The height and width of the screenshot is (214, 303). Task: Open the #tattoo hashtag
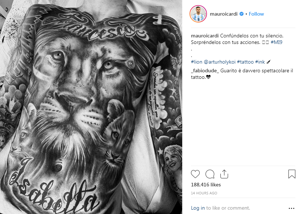[x=245, y=62]
